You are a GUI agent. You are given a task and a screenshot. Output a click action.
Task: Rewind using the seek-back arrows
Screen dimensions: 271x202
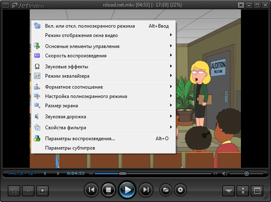point(91,173)
